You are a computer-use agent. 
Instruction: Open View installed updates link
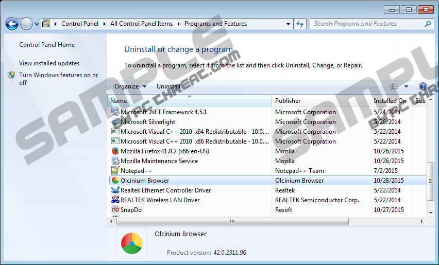(49, 63)
